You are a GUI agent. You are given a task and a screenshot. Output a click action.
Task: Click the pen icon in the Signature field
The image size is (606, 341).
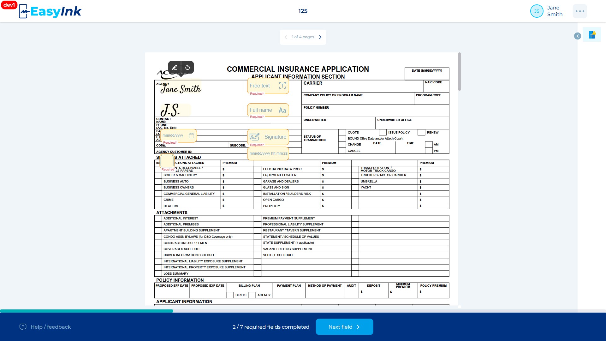(x=254, y=137)
